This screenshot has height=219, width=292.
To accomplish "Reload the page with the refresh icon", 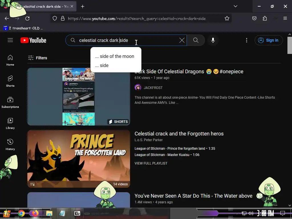I will (x=27, y=19).
